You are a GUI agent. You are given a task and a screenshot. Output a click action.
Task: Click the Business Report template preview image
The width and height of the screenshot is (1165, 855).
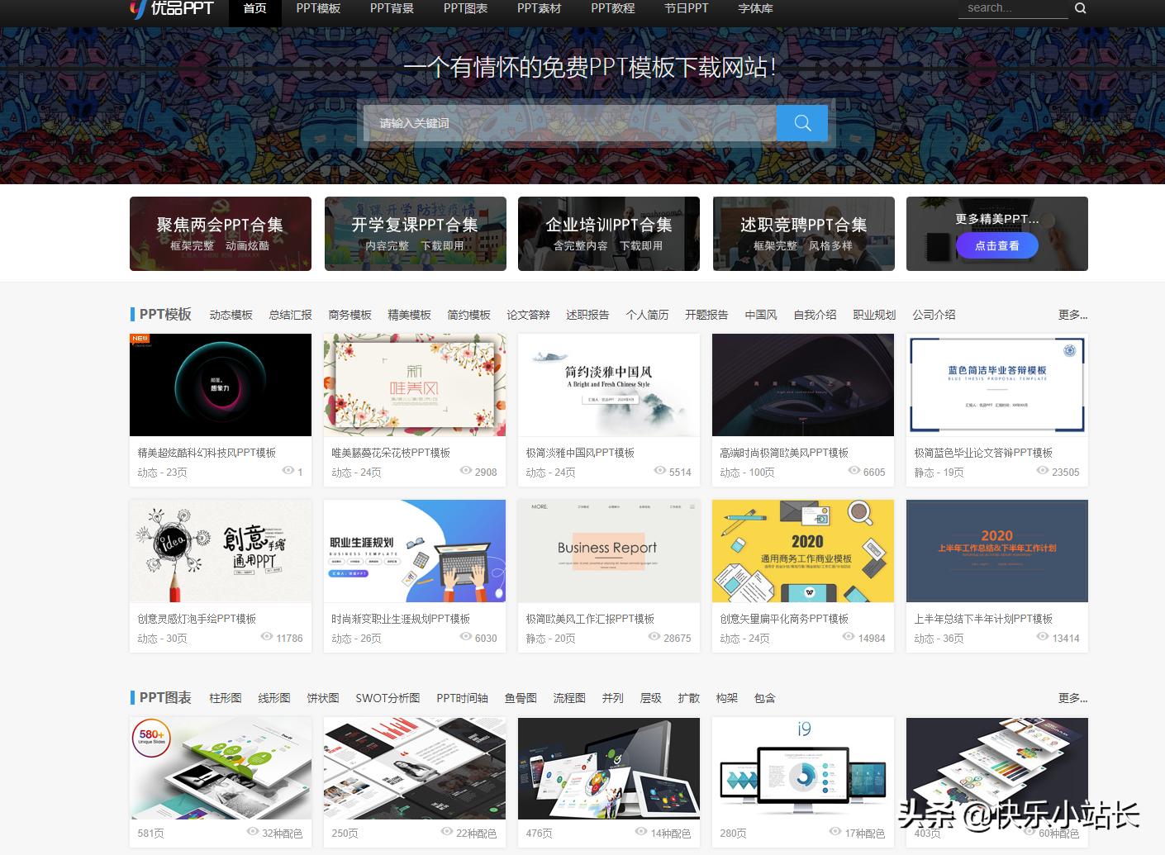pos(609,550)
